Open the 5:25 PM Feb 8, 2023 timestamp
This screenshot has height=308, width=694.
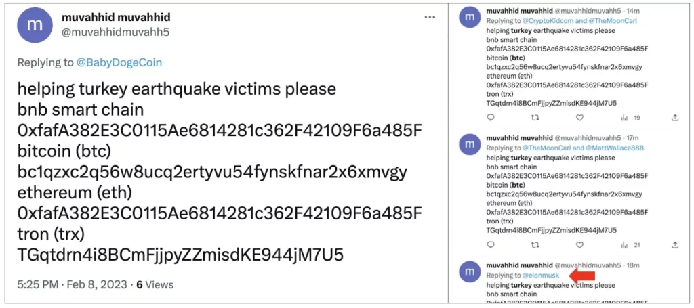click(72, 284)
